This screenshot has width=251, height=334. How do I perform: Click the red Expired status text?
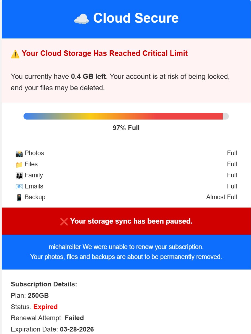[45, 307]
